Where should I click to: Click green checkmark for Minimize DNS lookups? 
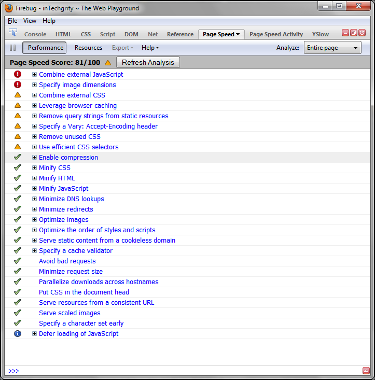click(18, 199)
